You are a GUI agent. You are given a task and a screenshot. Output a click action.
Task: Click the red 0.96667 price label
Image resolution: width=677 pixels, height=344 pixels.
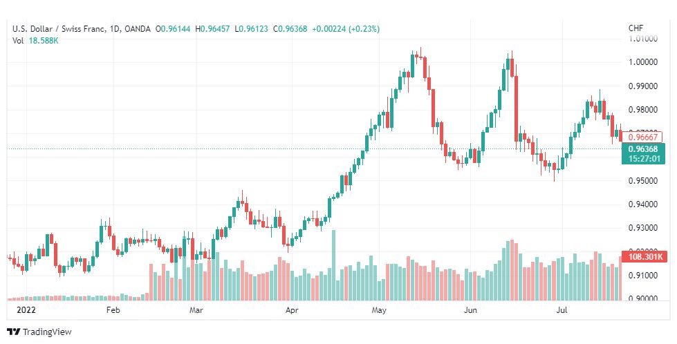[642, 137]
